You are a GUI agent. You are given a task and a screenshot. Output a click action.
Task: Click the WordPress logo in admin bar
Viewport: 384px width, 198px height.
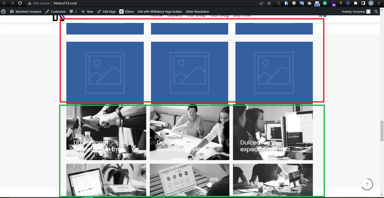(4, 11)
